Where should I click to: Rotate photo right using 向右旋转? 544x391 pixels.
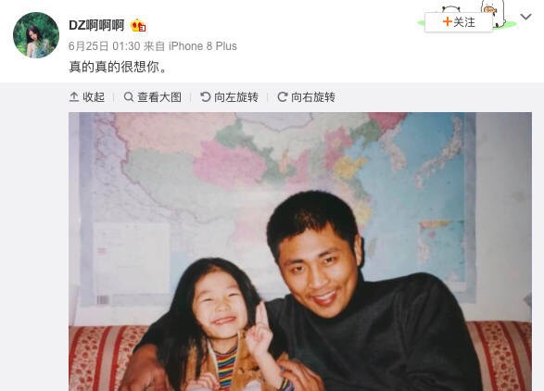pos(307,97)
